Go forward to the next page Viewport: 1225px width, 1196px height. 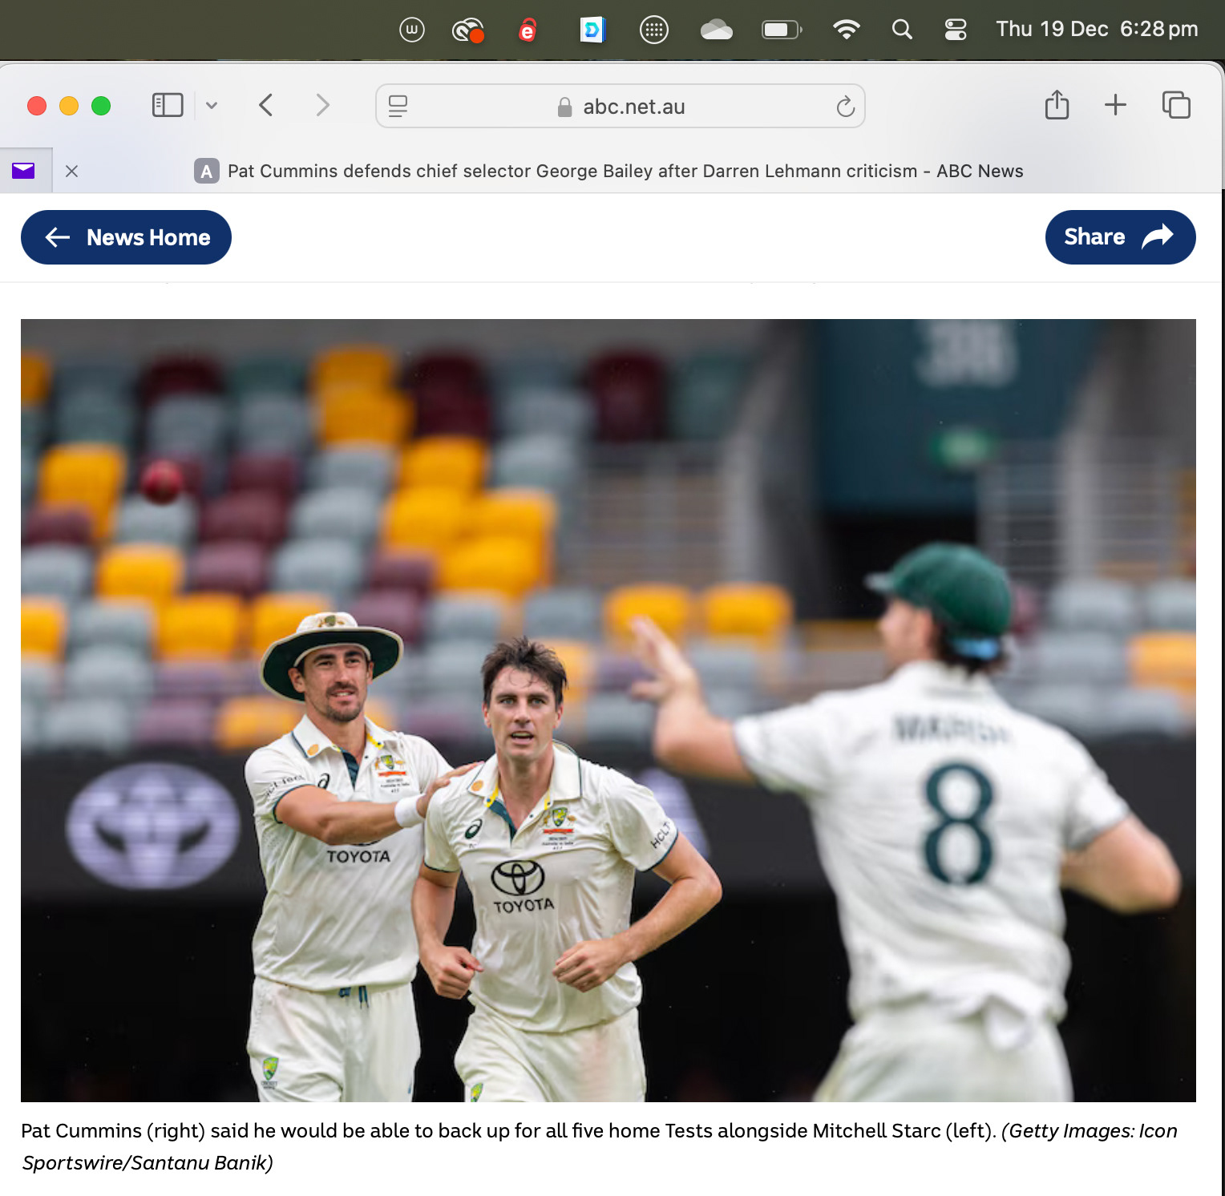(x=322, y=105)
